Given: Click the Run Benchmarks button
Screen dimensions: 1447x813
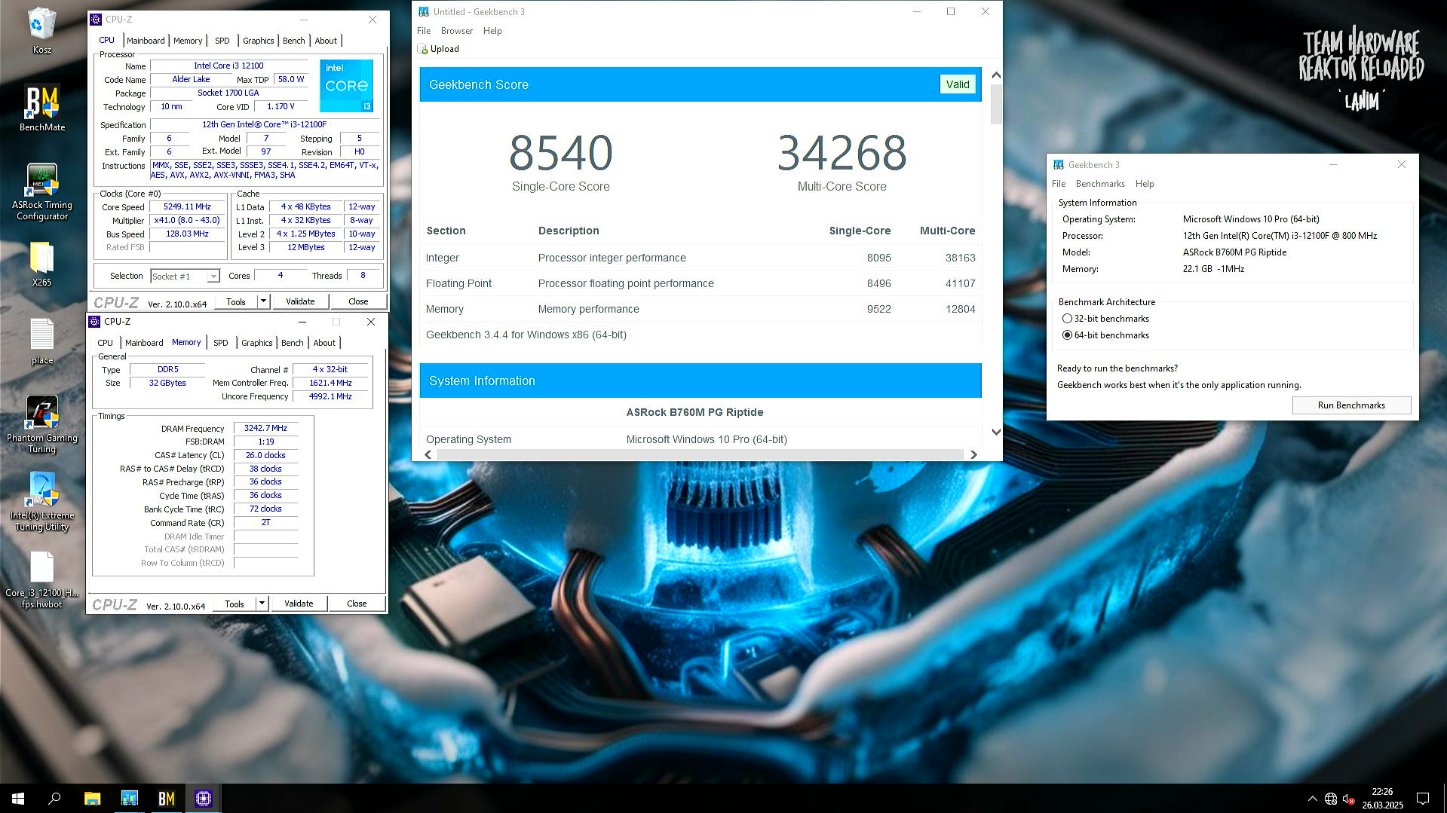Looking at the screenshot, I should pyautogui.click(x=1351, y=405).
